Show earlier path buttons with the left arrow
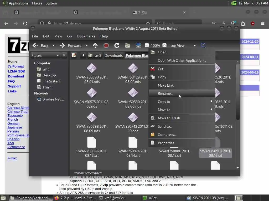269x201 pixels. 83,55
